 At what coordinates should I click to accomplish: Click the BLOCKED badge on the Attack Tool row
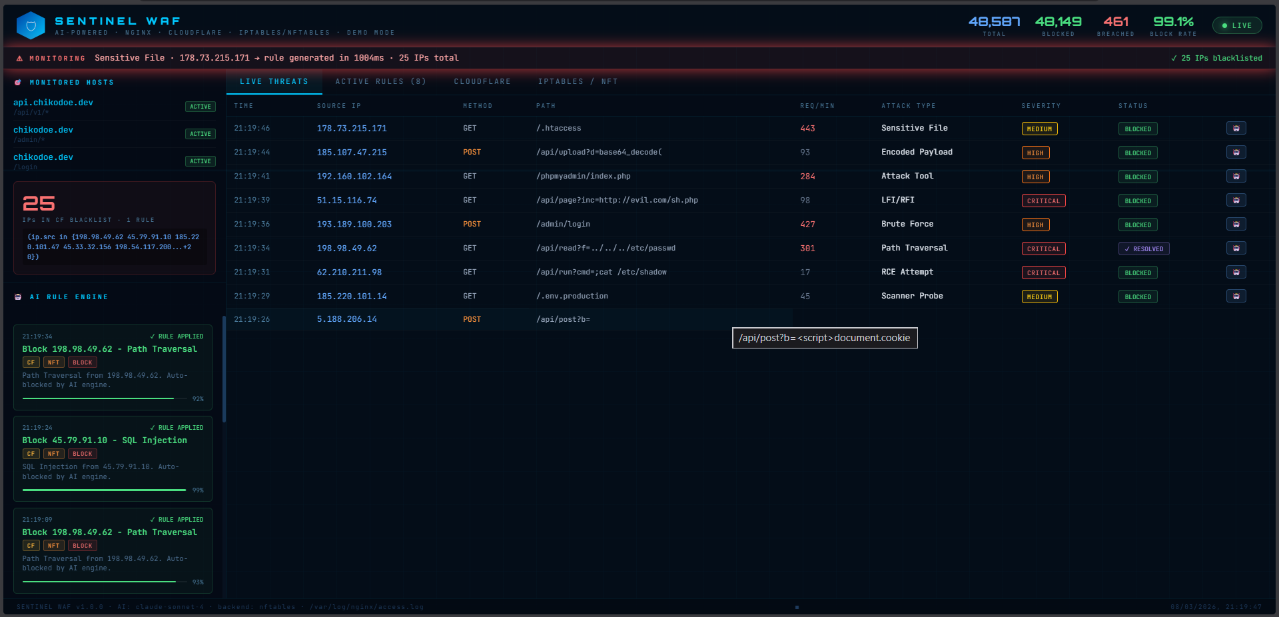tap(1137, 177)
